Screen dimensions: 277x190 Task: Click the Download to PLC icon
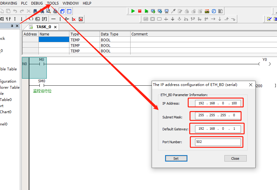tap(153, 11)
